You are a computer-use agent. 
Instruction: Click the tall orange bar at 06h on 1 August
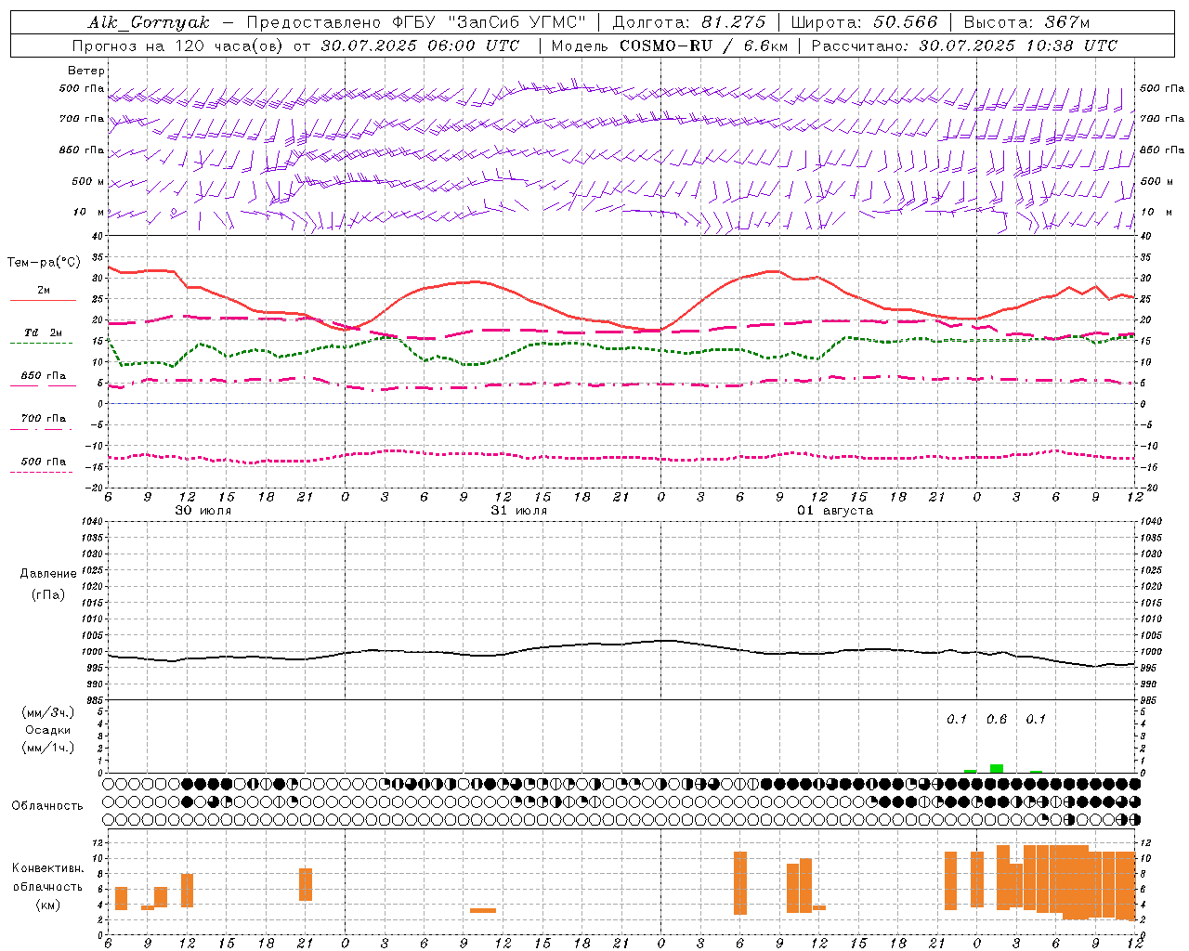740,883
